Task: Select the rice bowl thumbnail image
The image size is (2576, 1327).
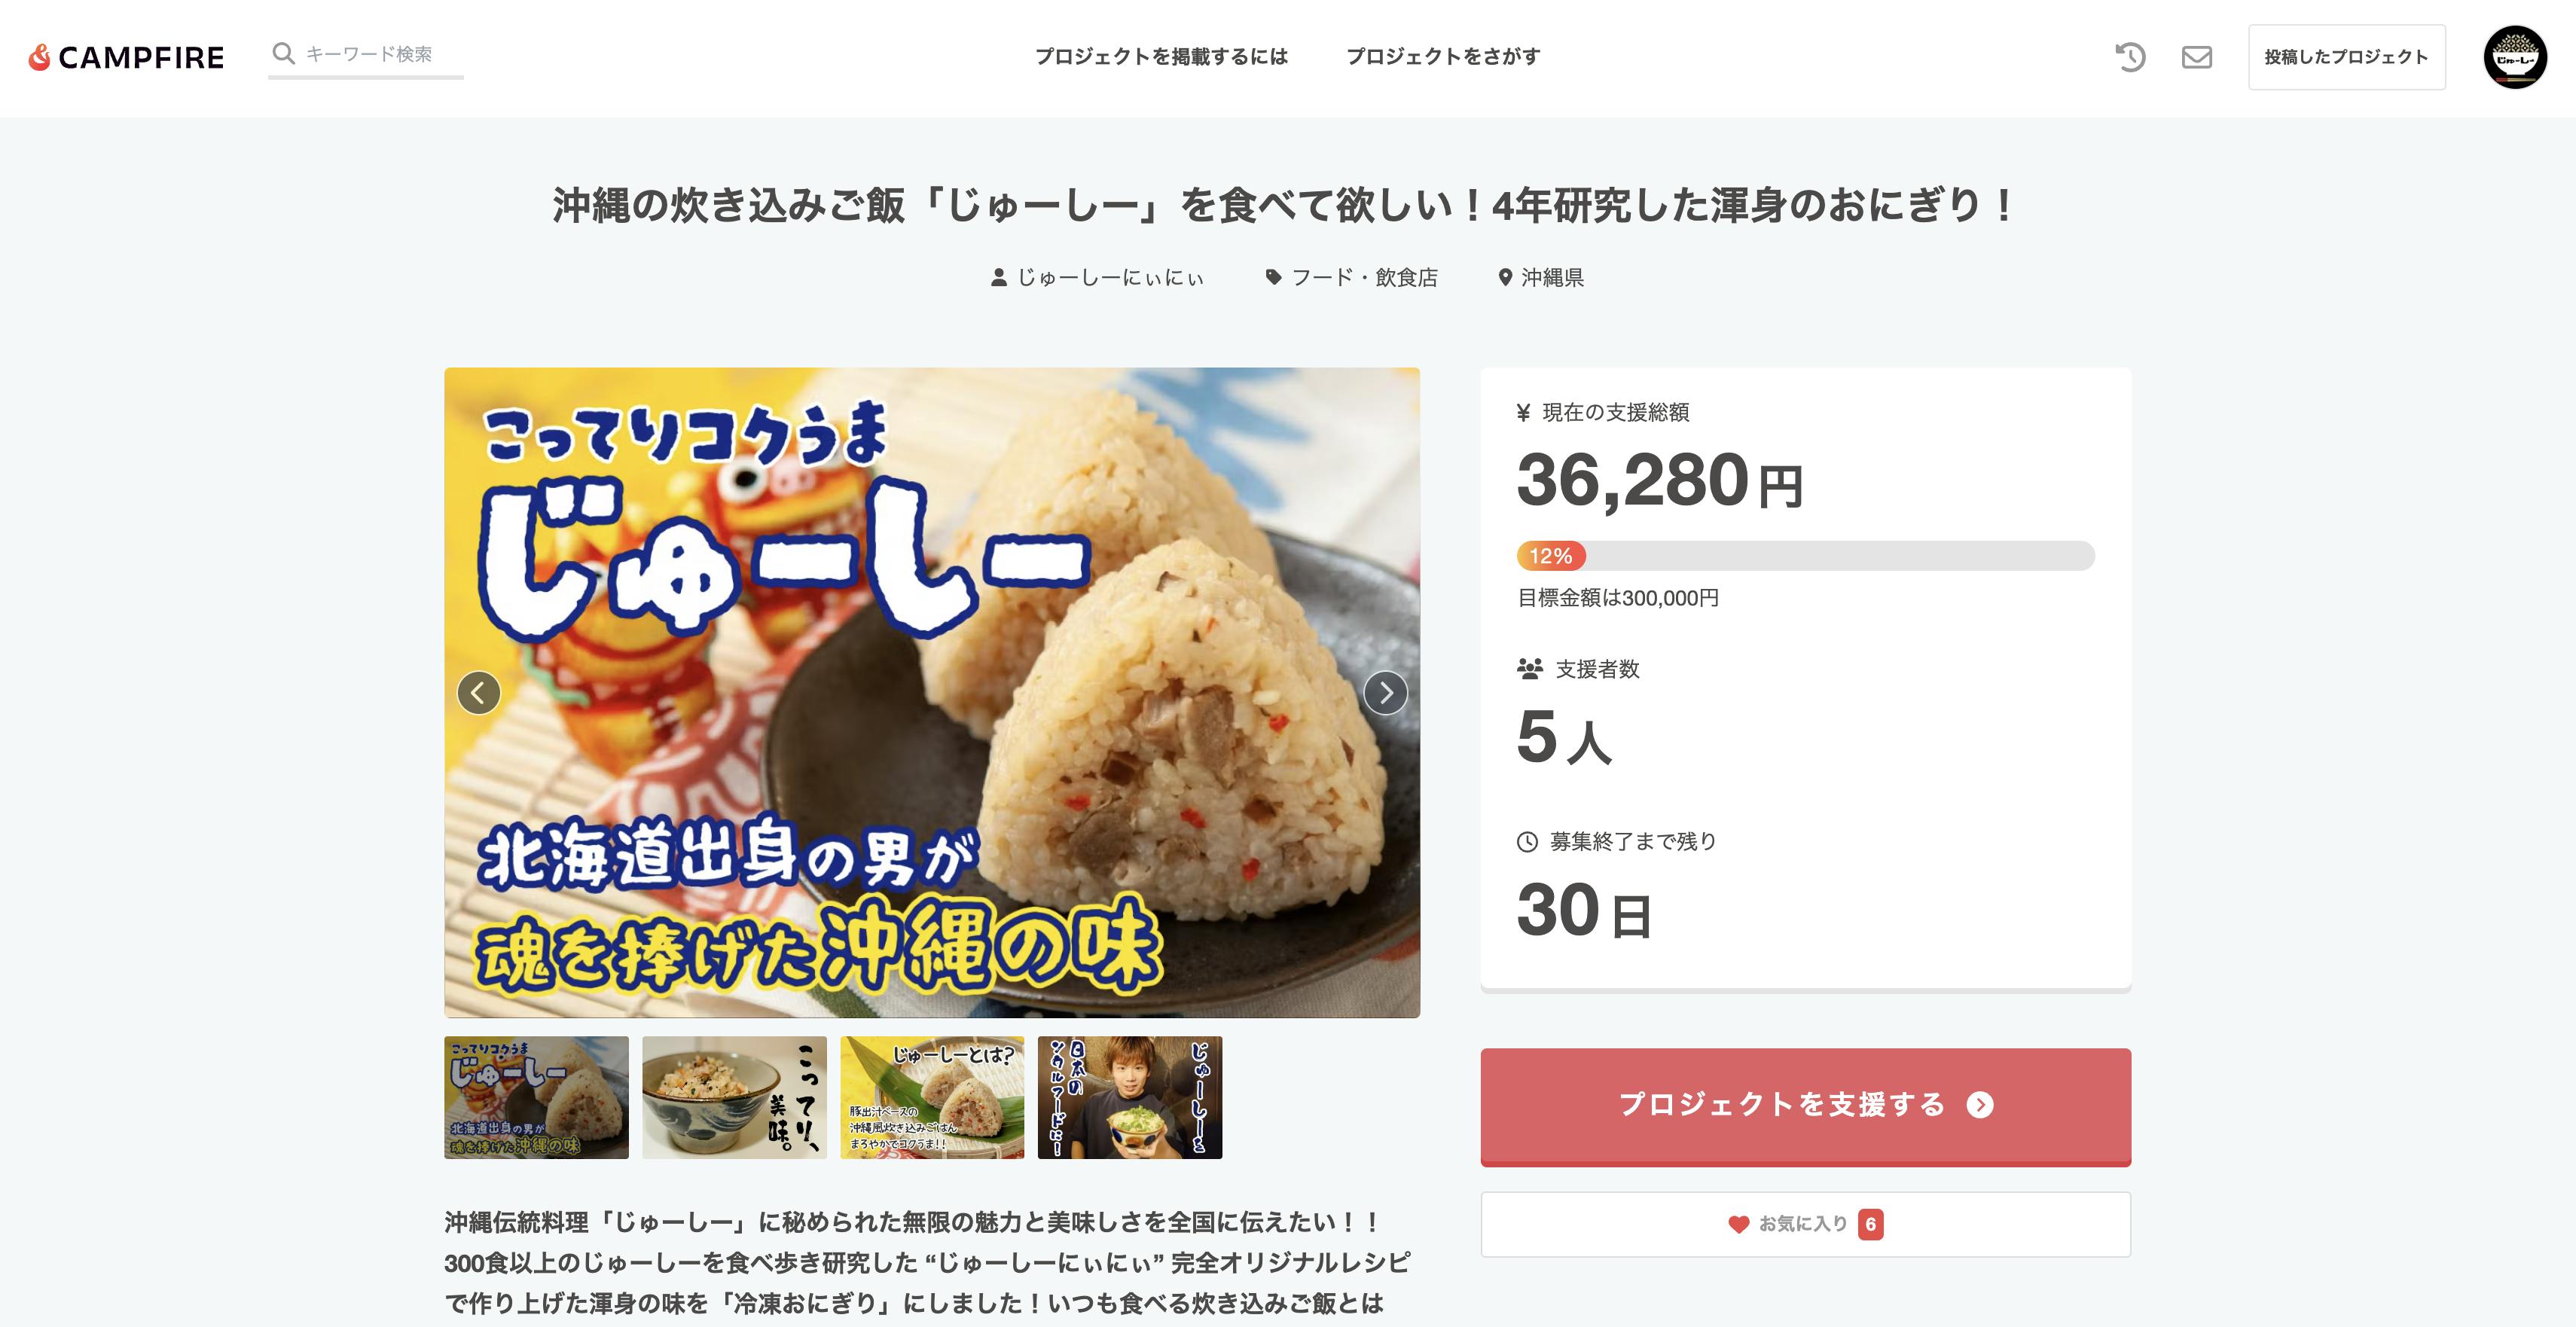Action: click(x=734, y=1097)
